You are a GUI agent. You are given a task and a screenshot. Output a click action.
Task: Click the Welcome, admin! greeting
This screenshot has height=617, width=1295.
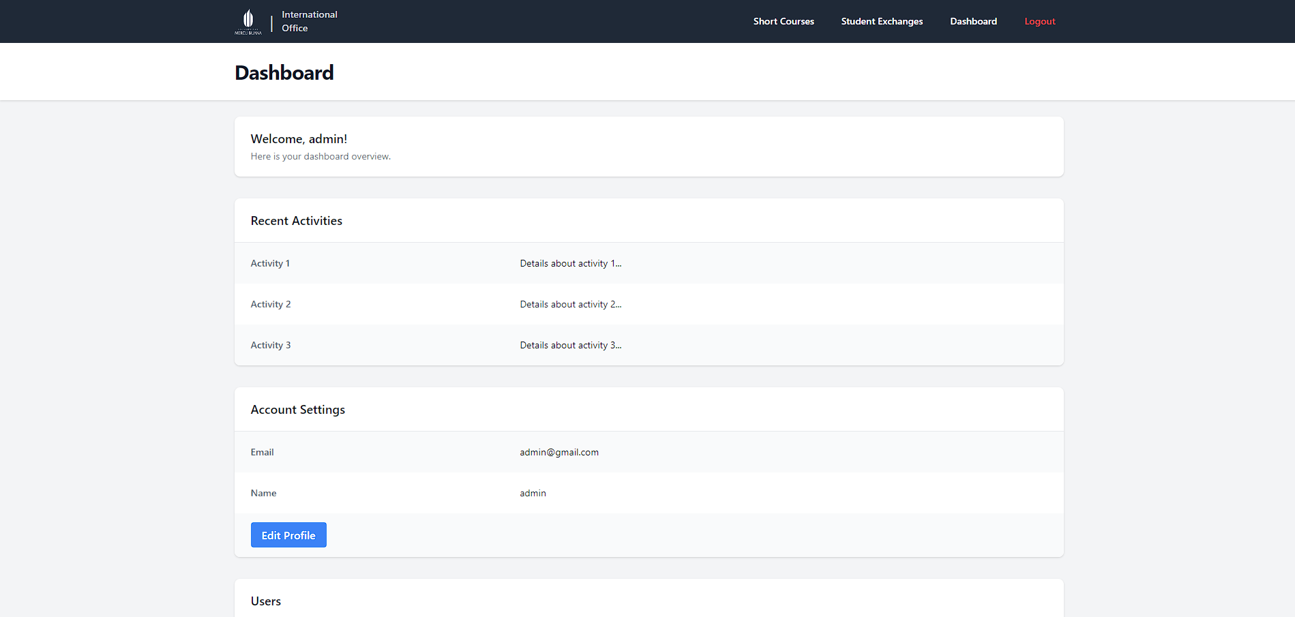click(x=299, y=139)
